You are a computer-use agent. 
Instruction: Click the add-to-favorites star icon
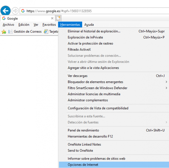pyautogui.click(x=4, y=32)
